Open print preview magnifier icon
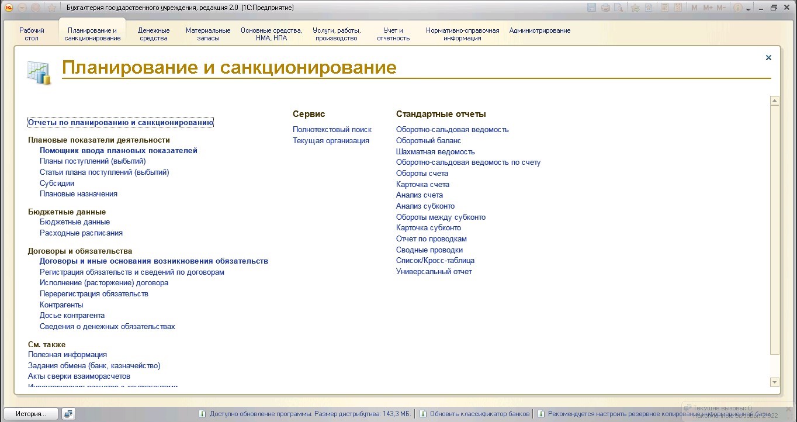The height and width of the screenshot is (422, 797). tap(618, 8)
